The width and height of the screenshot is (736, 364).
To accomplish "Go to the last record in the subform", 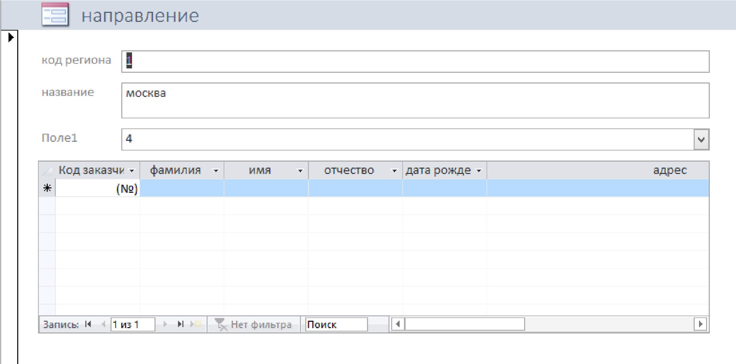I will 181,324.
